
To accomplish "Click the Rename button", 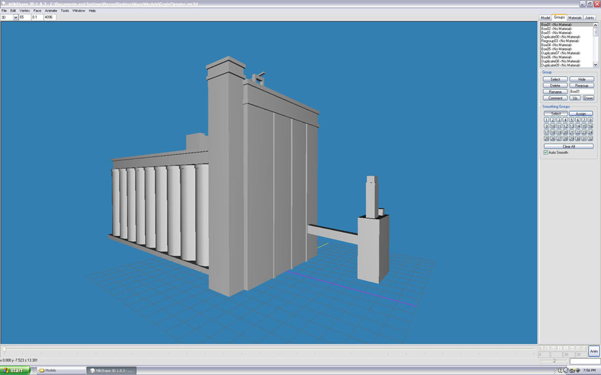I will tap(555, 92).
